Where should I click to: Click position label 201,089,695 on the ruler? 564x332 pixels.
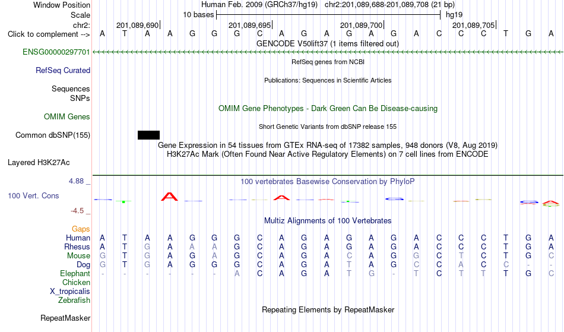(249, 25)
